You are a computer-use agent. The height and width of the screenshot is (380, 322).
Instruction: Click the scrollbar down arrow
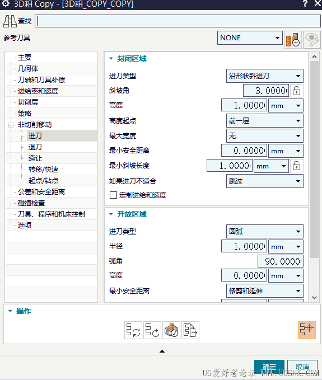(315, 298)
